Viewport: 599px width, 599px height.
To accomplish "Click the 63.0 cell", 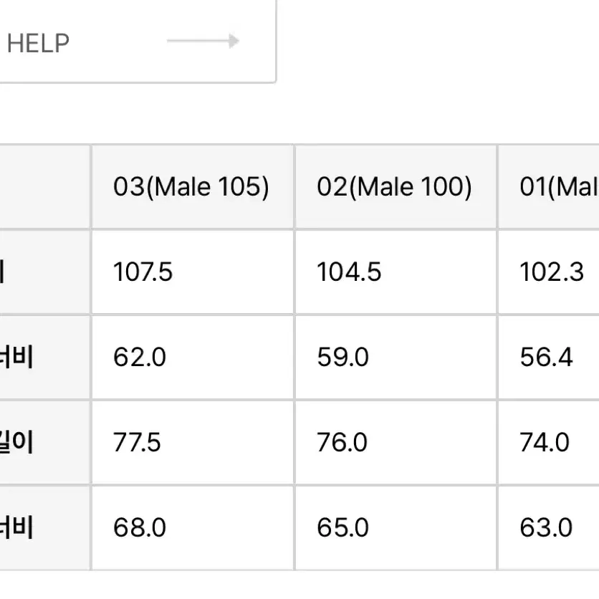I will pyautogui.click(x=549, y=528).
